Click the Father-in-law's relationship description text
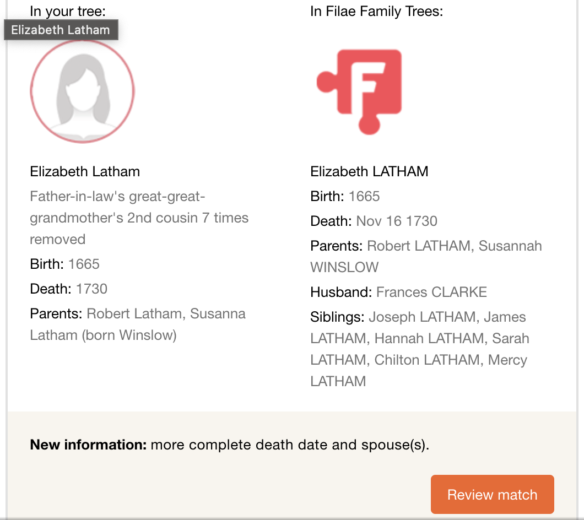The height and width of the screenshot is (520, 584). 139,218
